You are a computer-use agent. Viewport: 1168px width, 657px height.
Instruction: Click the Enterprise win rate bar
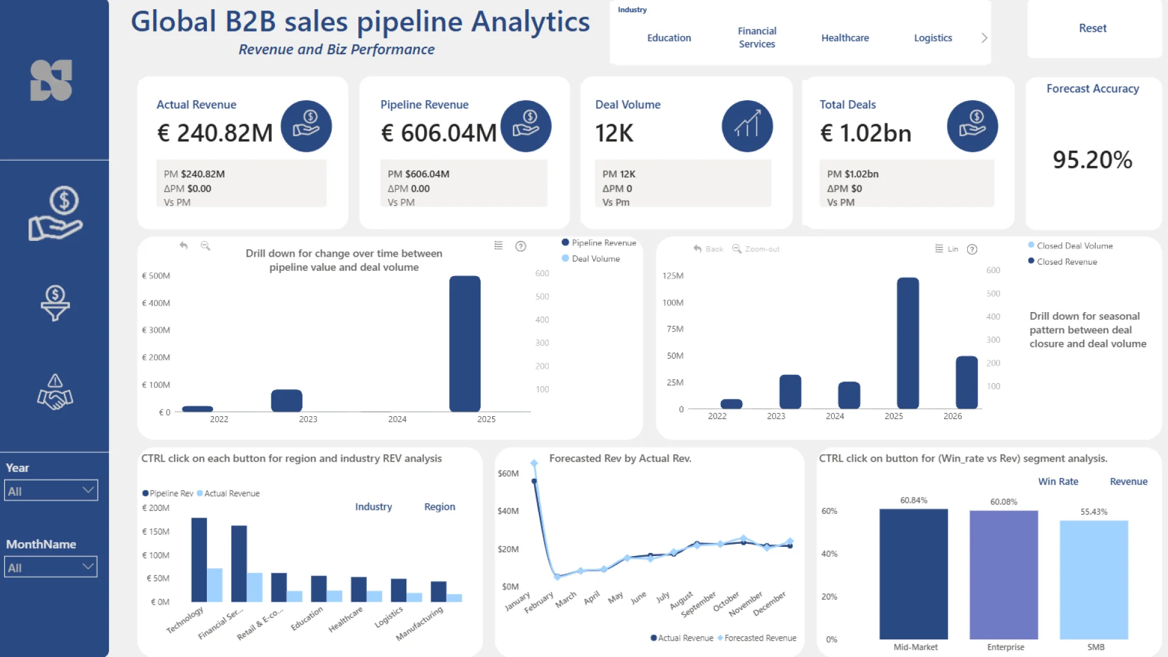[1004, 575]
